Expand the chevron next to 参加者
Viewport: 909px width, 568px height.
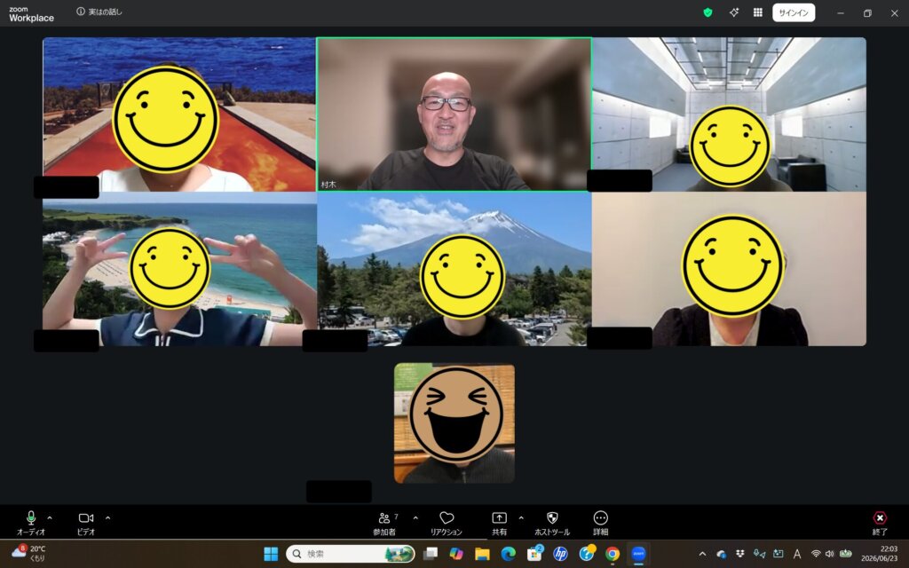click(415, 518)
